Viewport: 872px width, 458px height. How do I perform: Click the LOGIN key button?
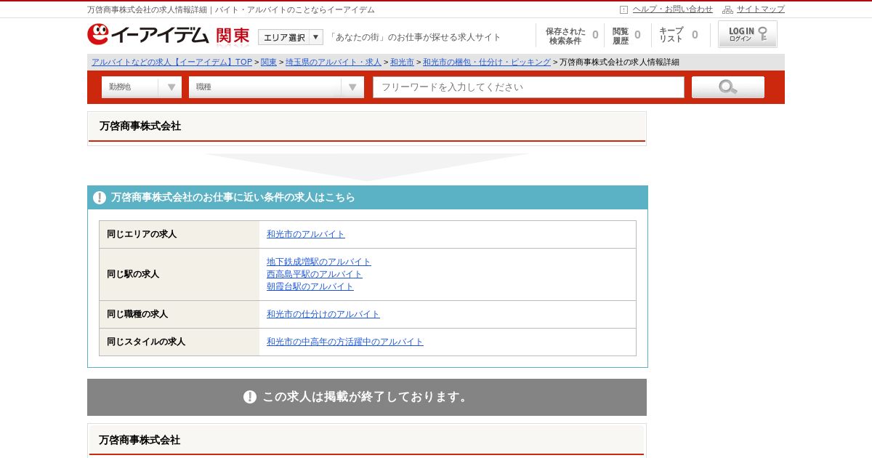click(x=747, y=34)
